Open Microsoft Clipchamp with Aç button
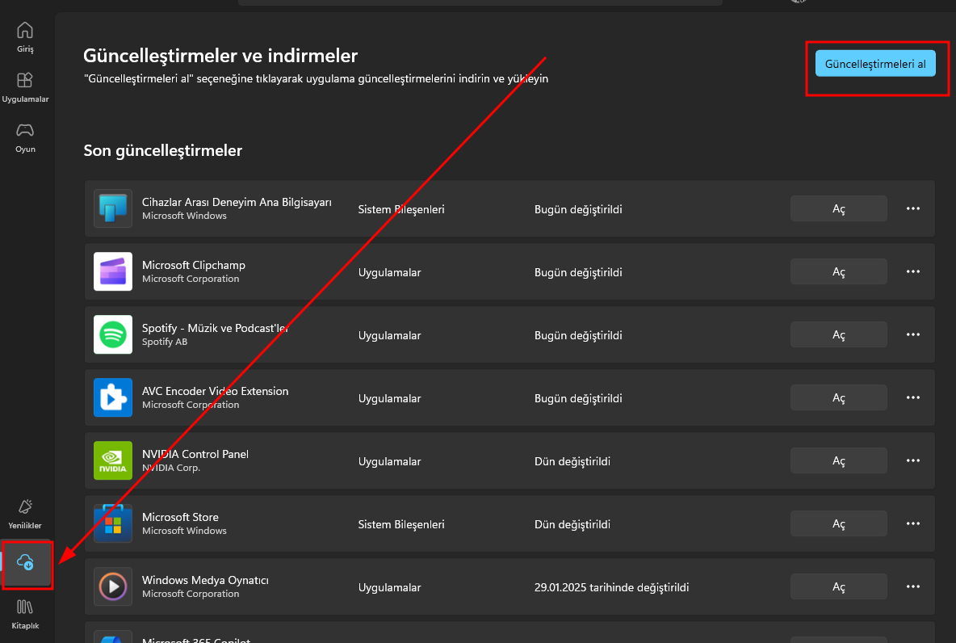Viewport: 956px width, 643px height. [x=838, y=271]
